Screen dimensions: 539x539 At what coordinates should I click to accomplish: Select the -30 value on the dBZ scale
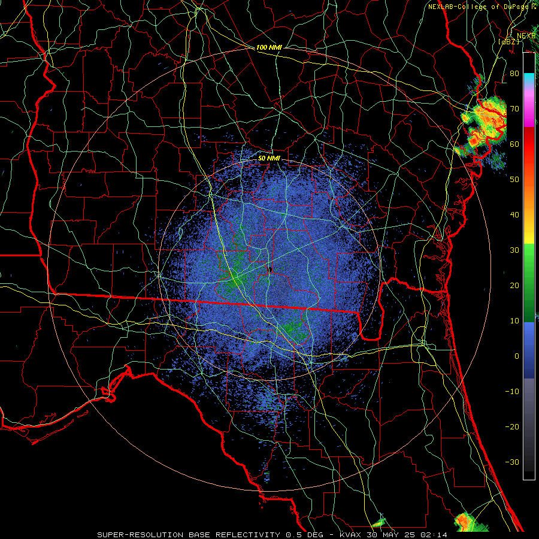pos(512,462)
